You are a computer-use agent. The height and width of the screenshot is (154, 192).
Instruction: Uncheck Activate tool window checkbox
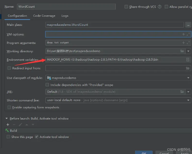click(x=36, y=137)
